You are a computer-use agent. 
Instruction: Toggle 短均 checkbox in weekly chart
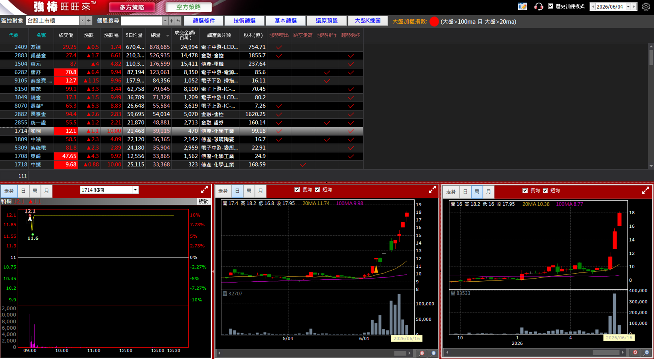point(545,190)
